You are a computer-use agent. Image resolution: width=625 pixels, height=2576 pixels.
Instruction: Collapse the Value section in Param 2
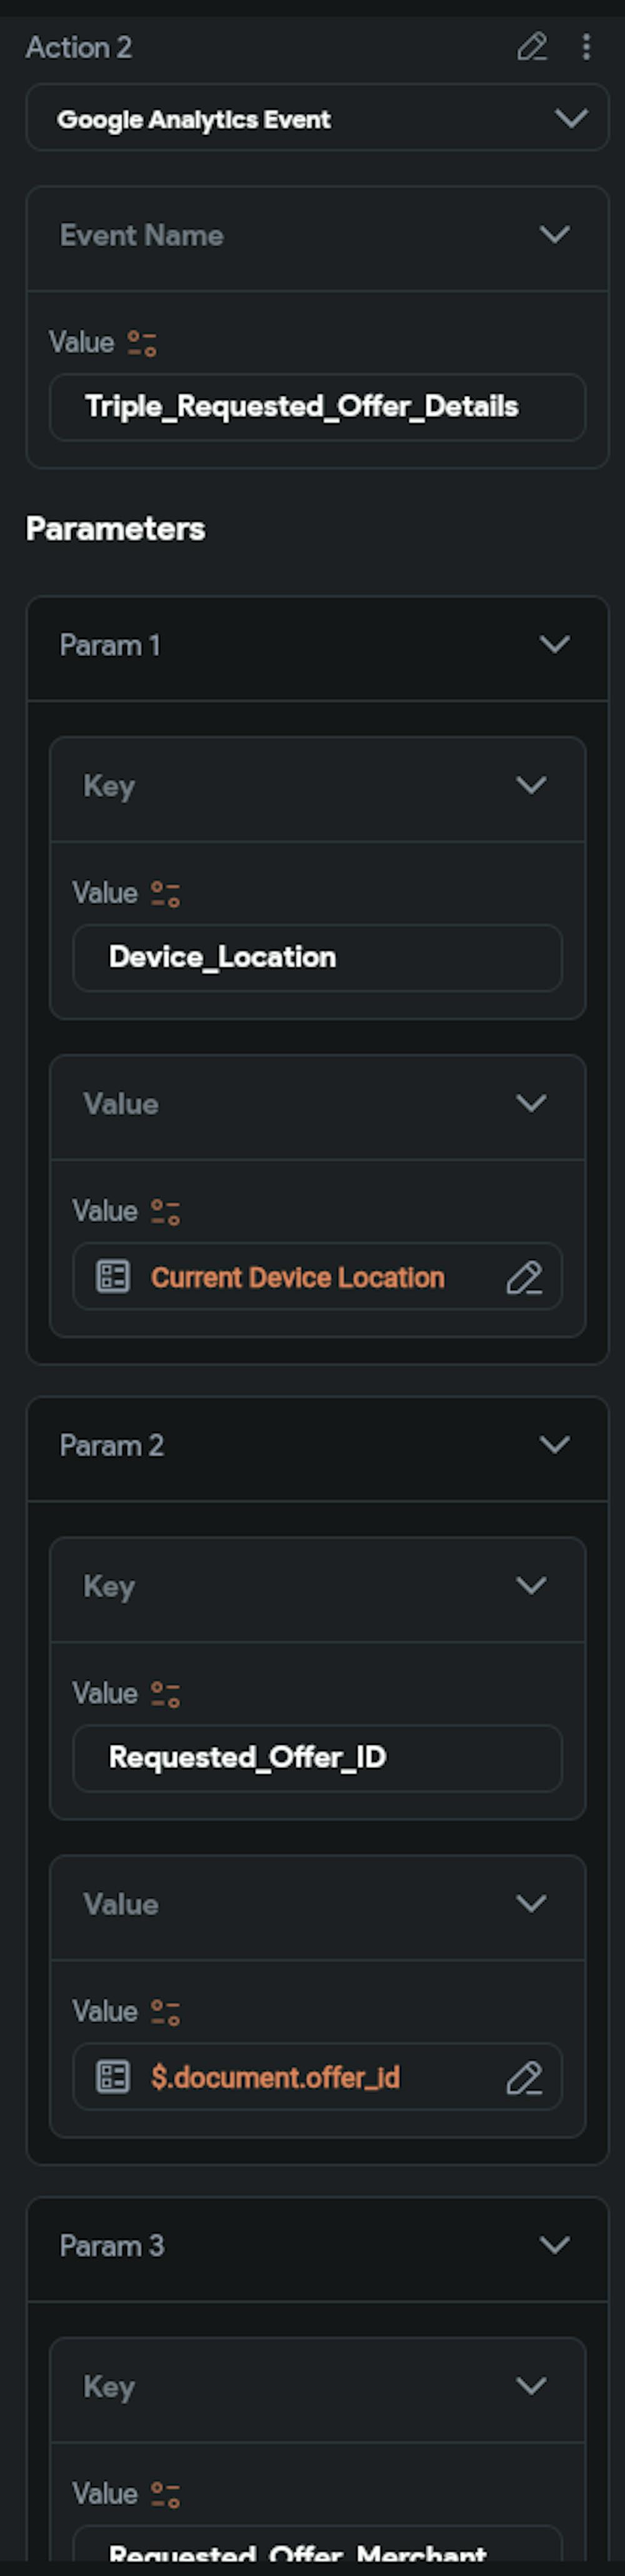coord(531,1904)
